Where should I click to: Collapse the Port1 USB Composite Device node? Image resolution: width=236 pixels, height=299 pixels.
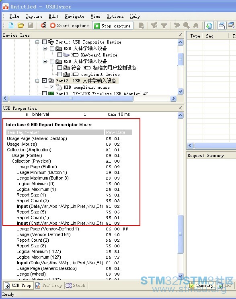(x=37, y=42)
